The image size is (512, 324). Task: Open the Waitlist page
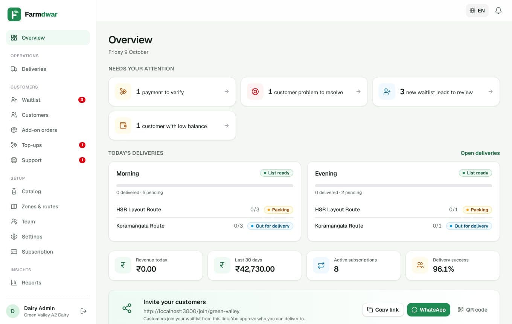(x=48, y=100)
